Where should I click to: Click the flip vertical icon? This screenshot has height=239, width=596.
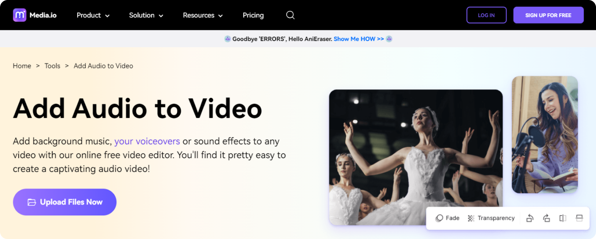[x=579, y=218]
